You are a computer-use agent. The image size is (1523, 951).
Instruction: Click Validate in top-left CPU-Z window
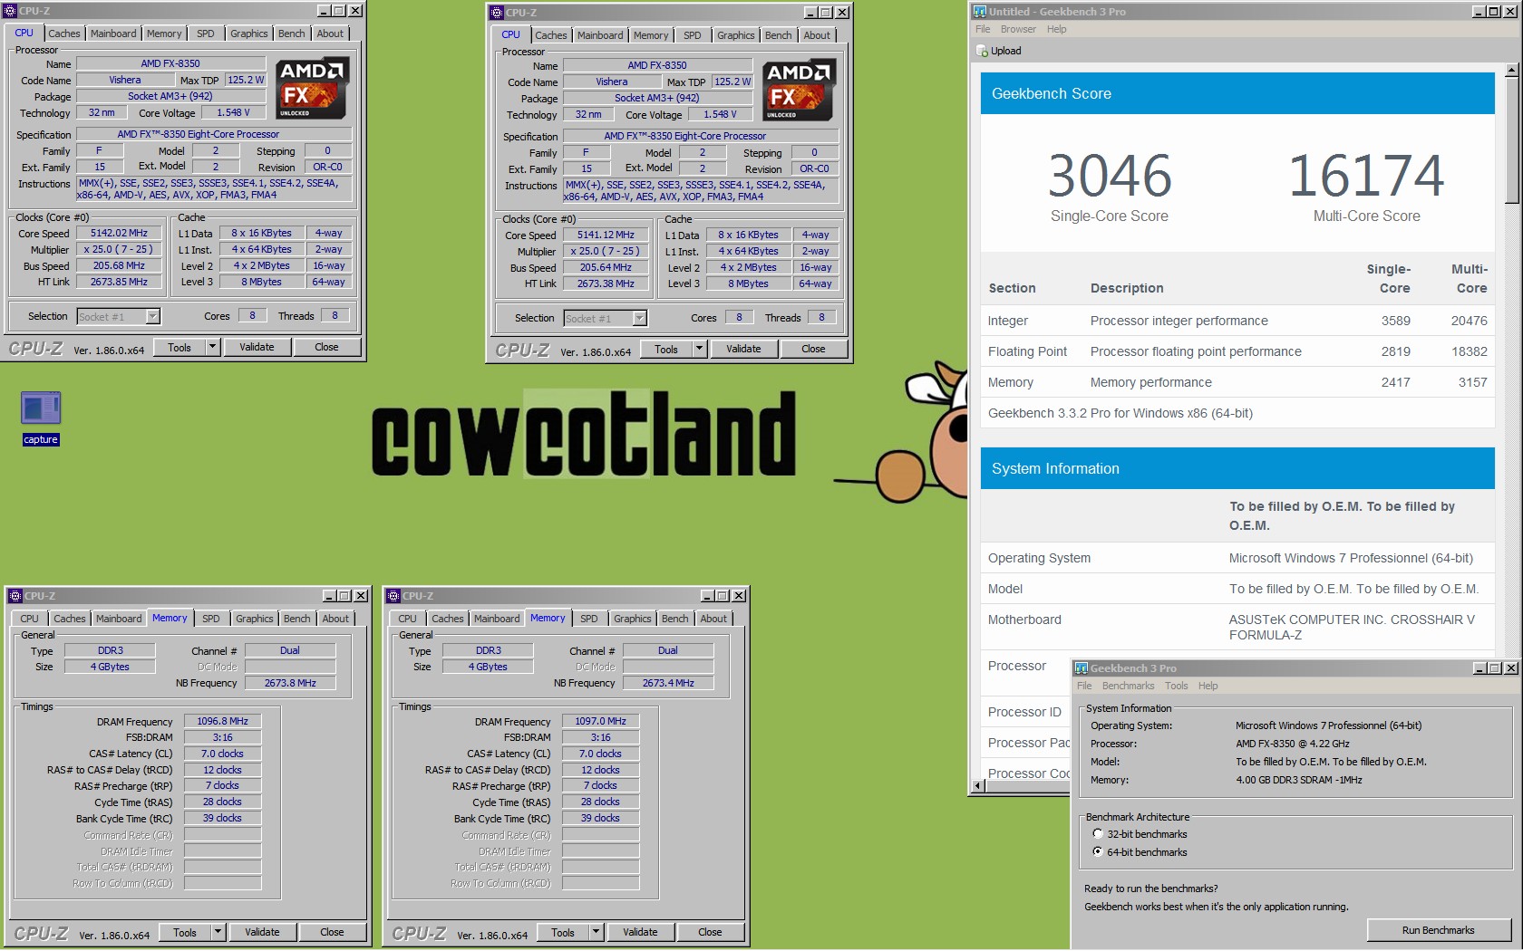tap(257, 347)
